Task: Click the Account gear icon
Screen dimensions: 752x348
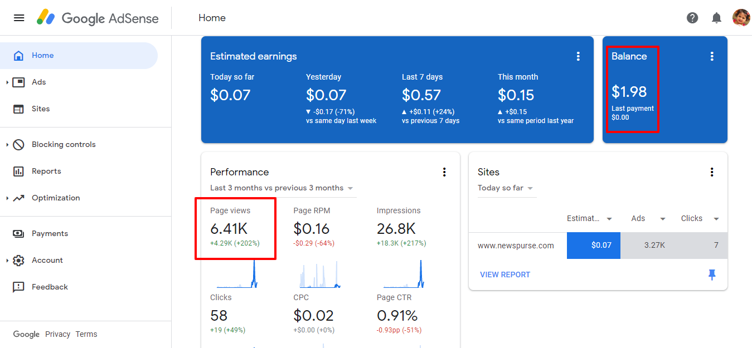Action: [18, 261]
